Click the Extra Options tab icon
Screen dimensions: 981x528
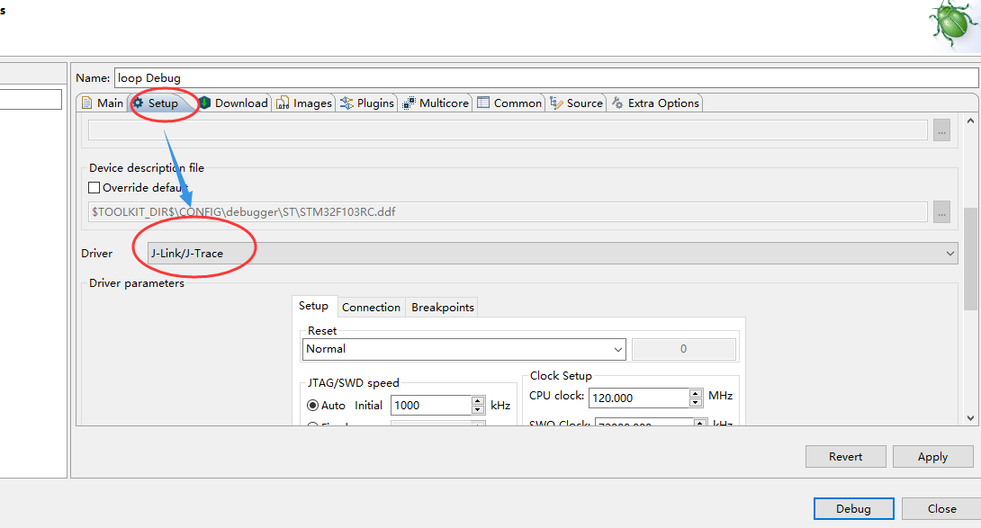tap(616, 103)
